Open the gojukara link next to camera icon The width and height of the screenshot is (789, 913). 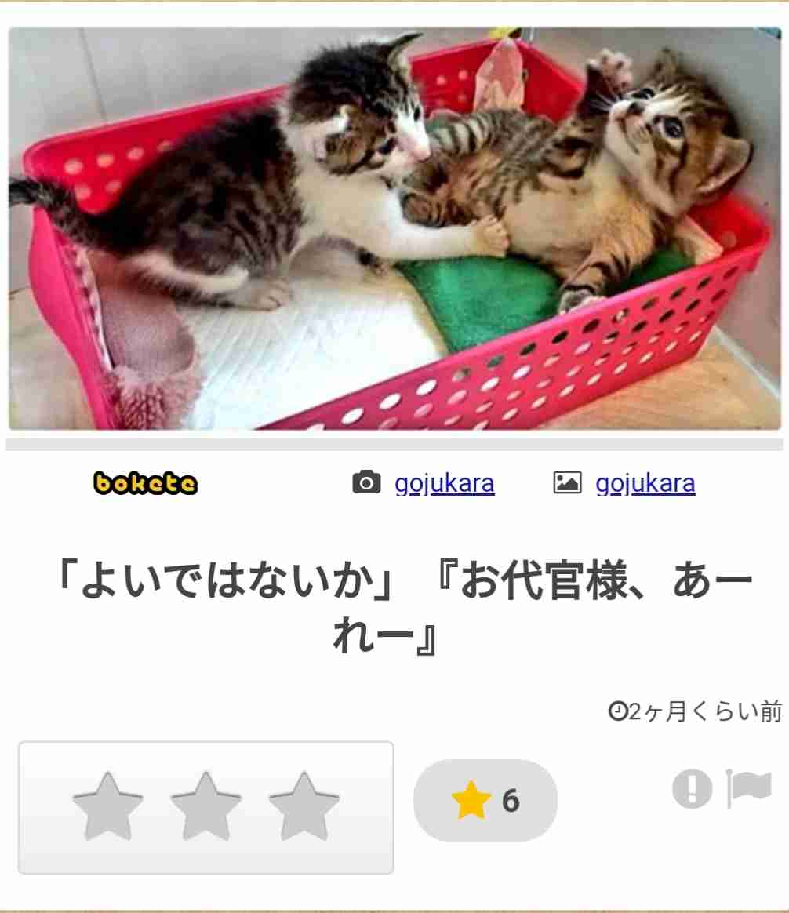[x=445, y=483]
